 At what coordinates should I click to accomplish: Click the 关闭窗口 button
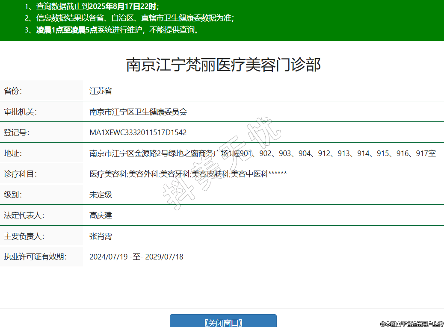pos(223,322)
